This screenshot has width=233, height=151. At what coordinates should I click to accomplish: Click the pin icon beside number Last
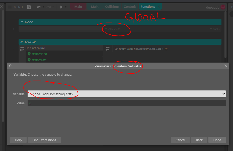pos(29,60)
